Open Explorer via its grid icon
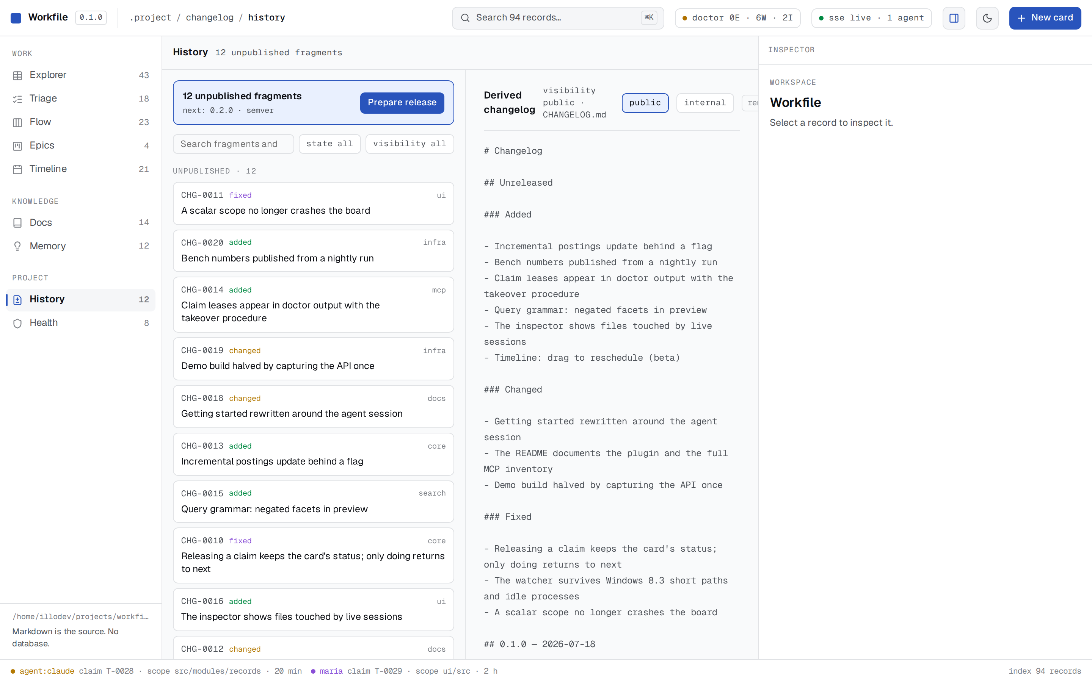1092x682 pixels. pyautogui.click(x=17, y=75)
